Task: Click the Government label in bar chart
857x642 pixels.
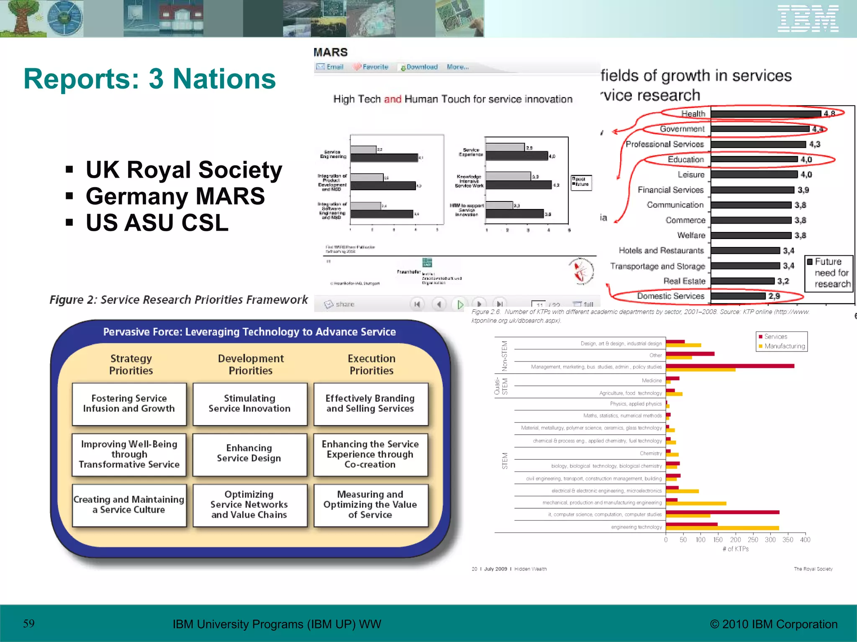Action: (x=683, y=129)
